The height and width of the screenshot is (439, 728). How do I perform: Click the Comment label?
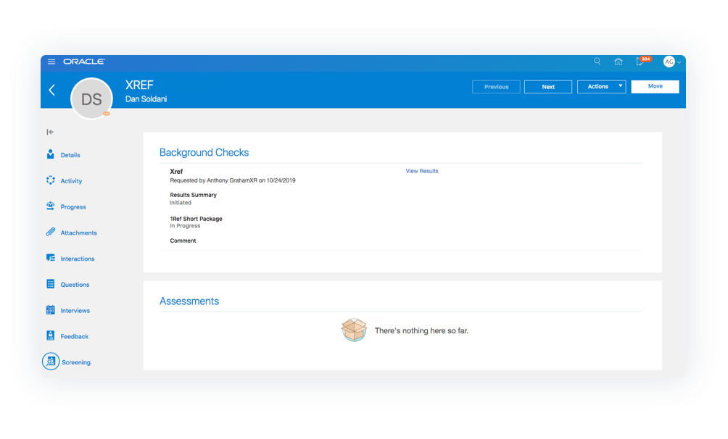pyautogui.click(x=183, y=241)
